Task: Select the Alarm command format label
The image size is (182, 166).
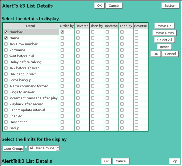Action: [29, 86]
